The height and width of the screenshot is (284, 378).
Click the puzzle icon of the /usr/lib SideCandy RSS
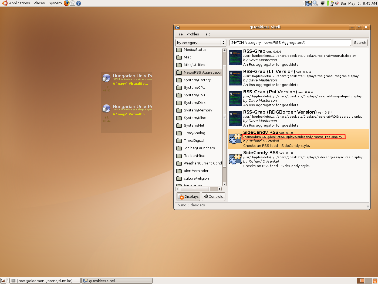point(235,159)
